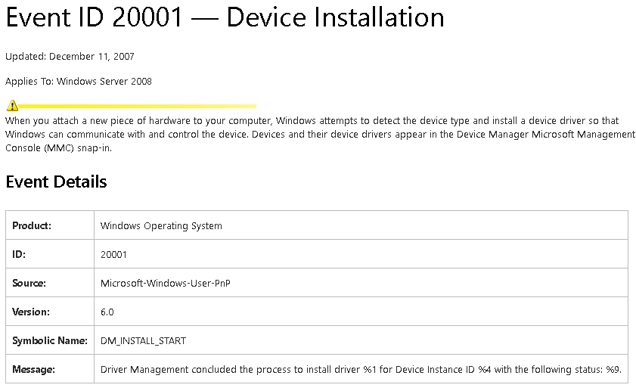The height and width of the screenshot is (391, 636).
Task: Select the 'Source:' label cell
Action: click(x=29, y=283)
